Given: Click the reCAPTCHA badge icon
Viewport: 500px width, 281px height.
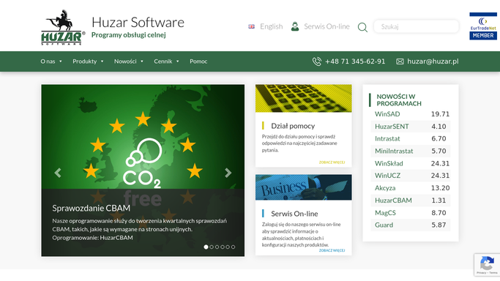Looking at the screenshot, I should (487, 264).
